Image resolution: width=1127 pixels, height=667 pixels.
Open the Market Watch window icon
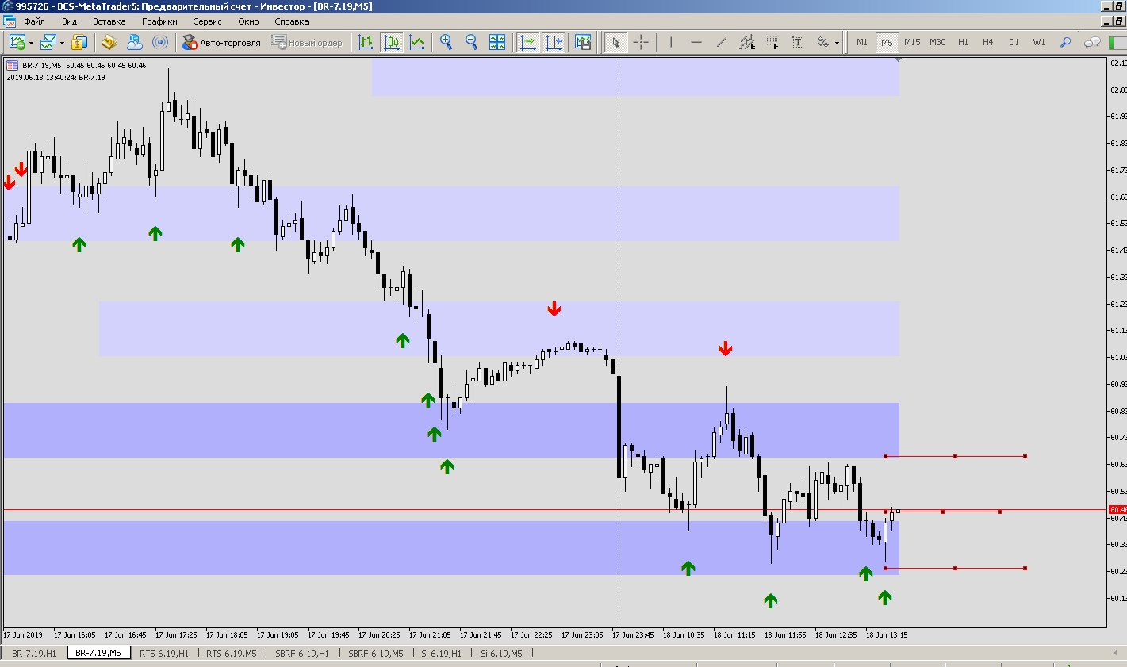point(79,42)
